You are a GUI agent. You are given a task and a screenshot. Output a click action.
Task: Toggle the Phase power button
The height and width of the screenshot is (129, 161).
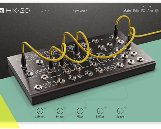65,107
